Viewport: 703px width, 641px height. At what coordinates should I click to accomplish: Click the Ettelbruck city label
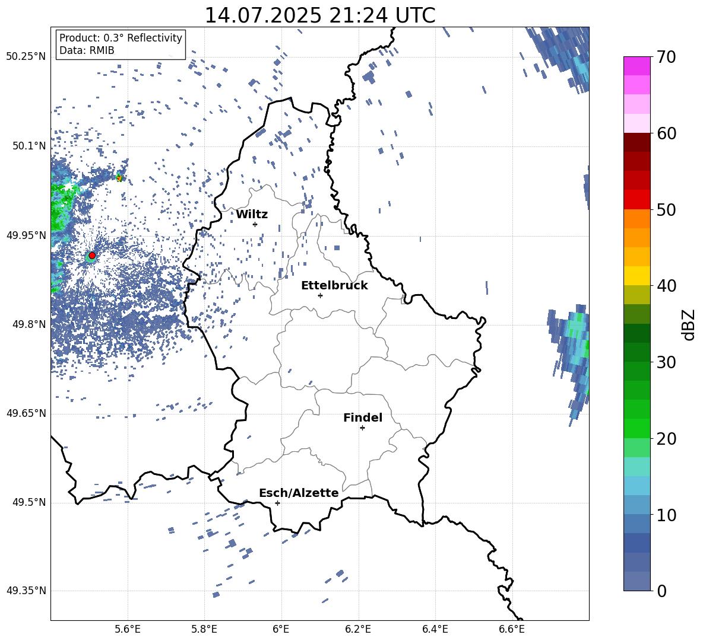click(334, 286)
